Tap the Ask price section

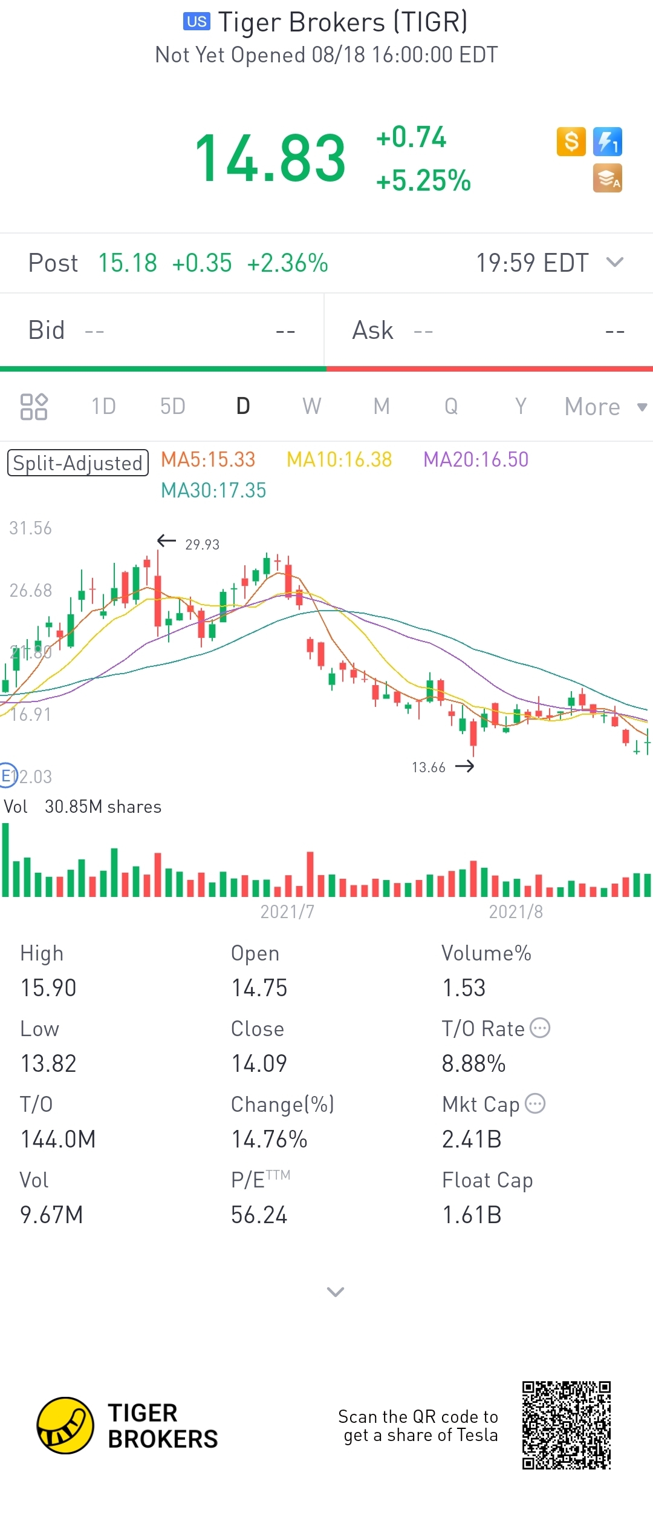click(489, 330)
